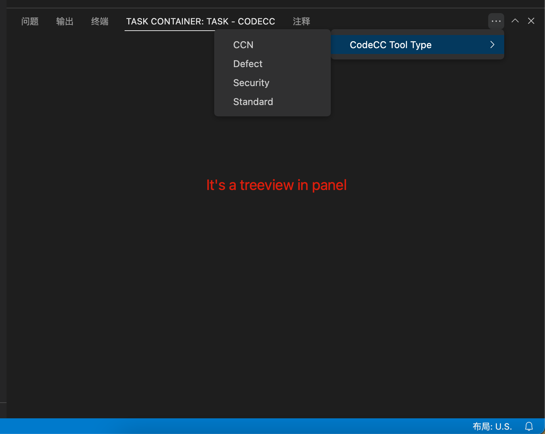Switch to the 注释 tab

click(301, 21)
